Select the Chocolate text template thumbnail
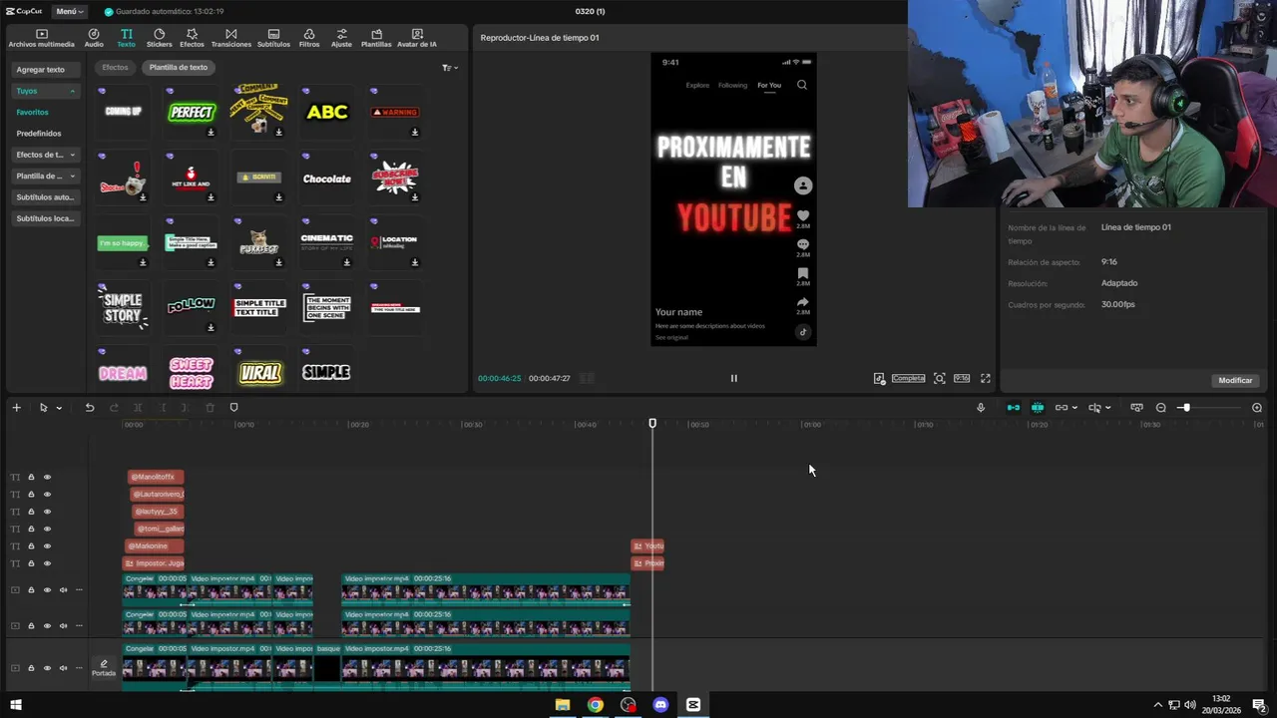Viewport: 1277px width, 718px height. point(327,179)
